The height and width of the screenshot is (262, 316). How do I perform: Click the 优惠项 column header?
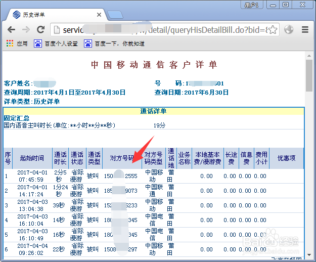(x=286, y=158)
